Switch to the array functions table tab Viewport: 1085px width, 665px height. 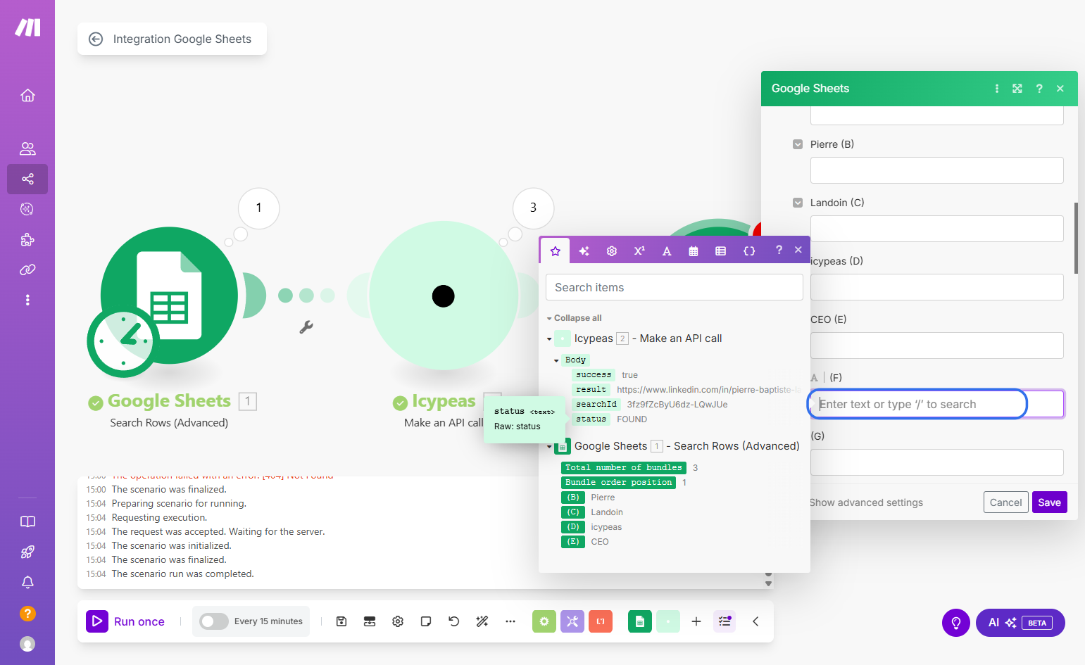(720, 251)
